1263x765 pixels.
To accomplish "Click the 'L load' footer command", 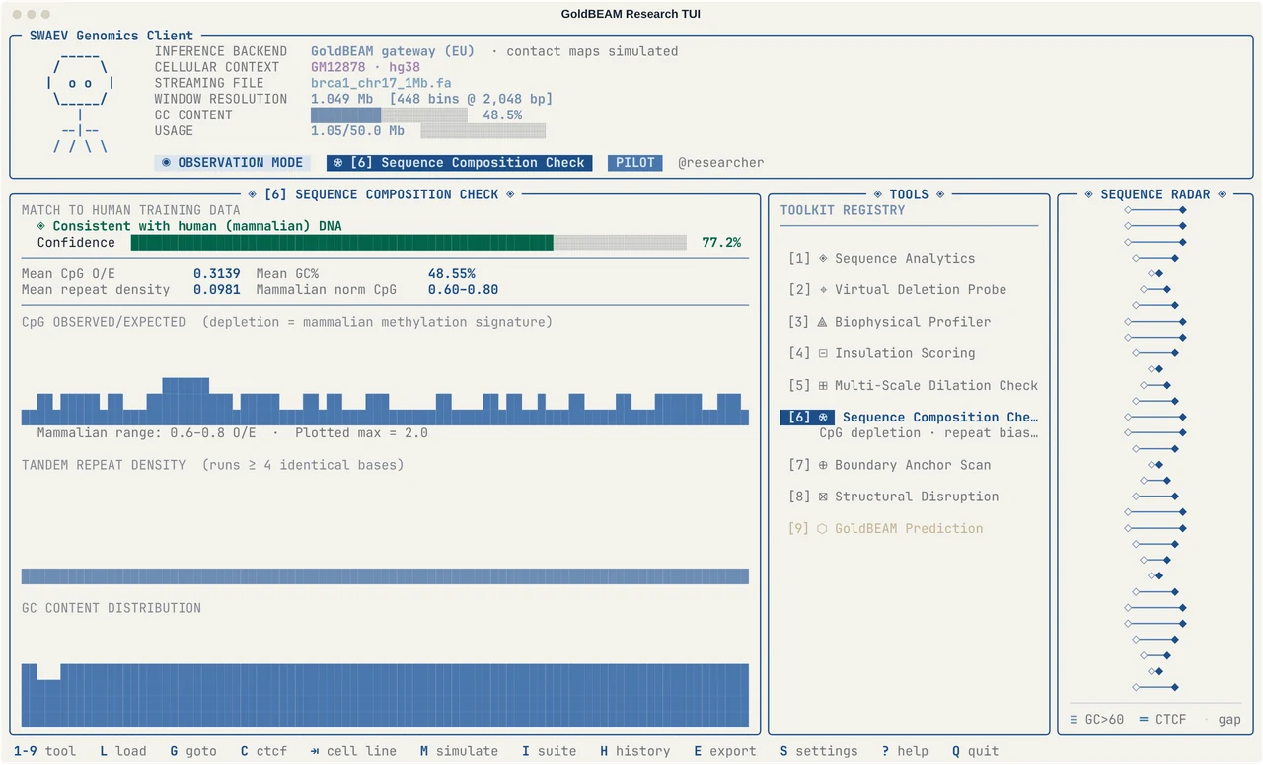I will 123,751.
